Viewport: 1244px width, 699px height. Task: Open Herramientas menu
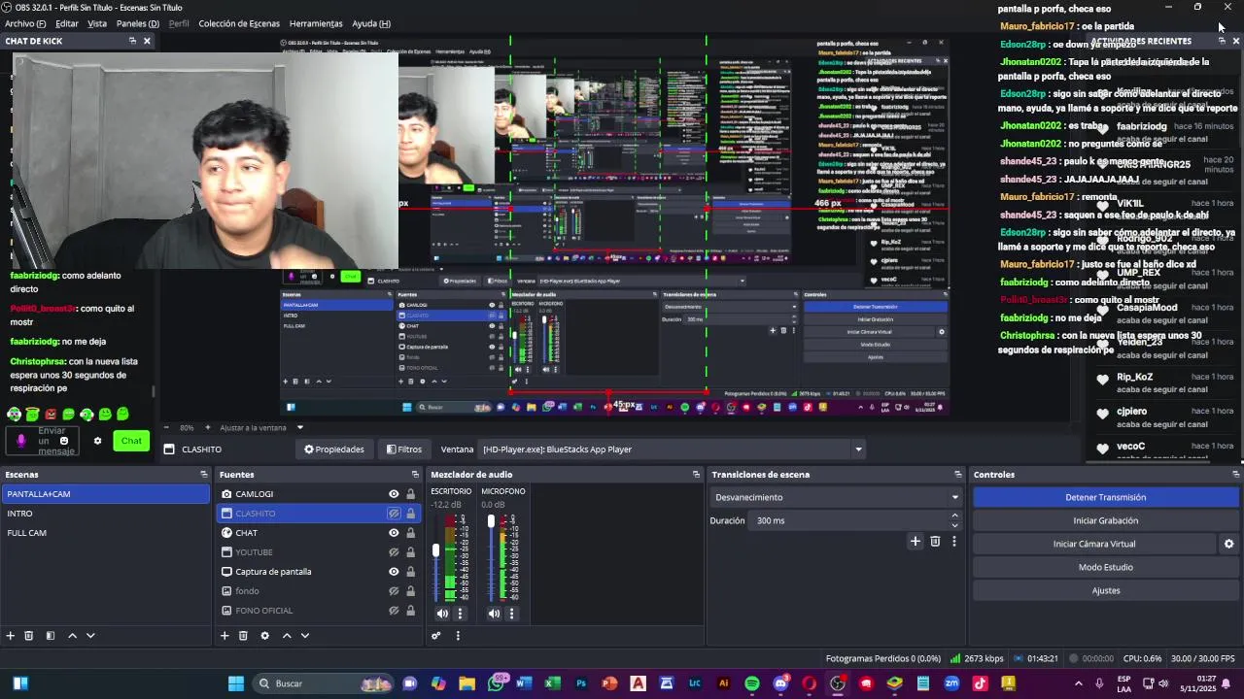(x=316, y=23)
